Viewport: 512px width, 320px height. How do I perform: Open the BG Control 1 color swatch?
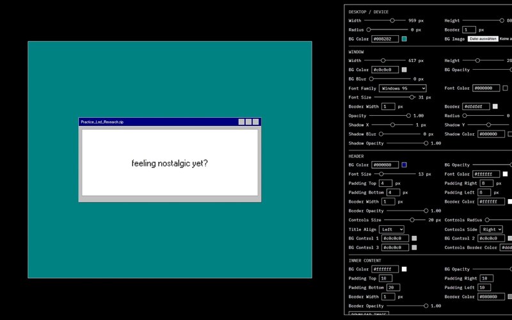414,238
